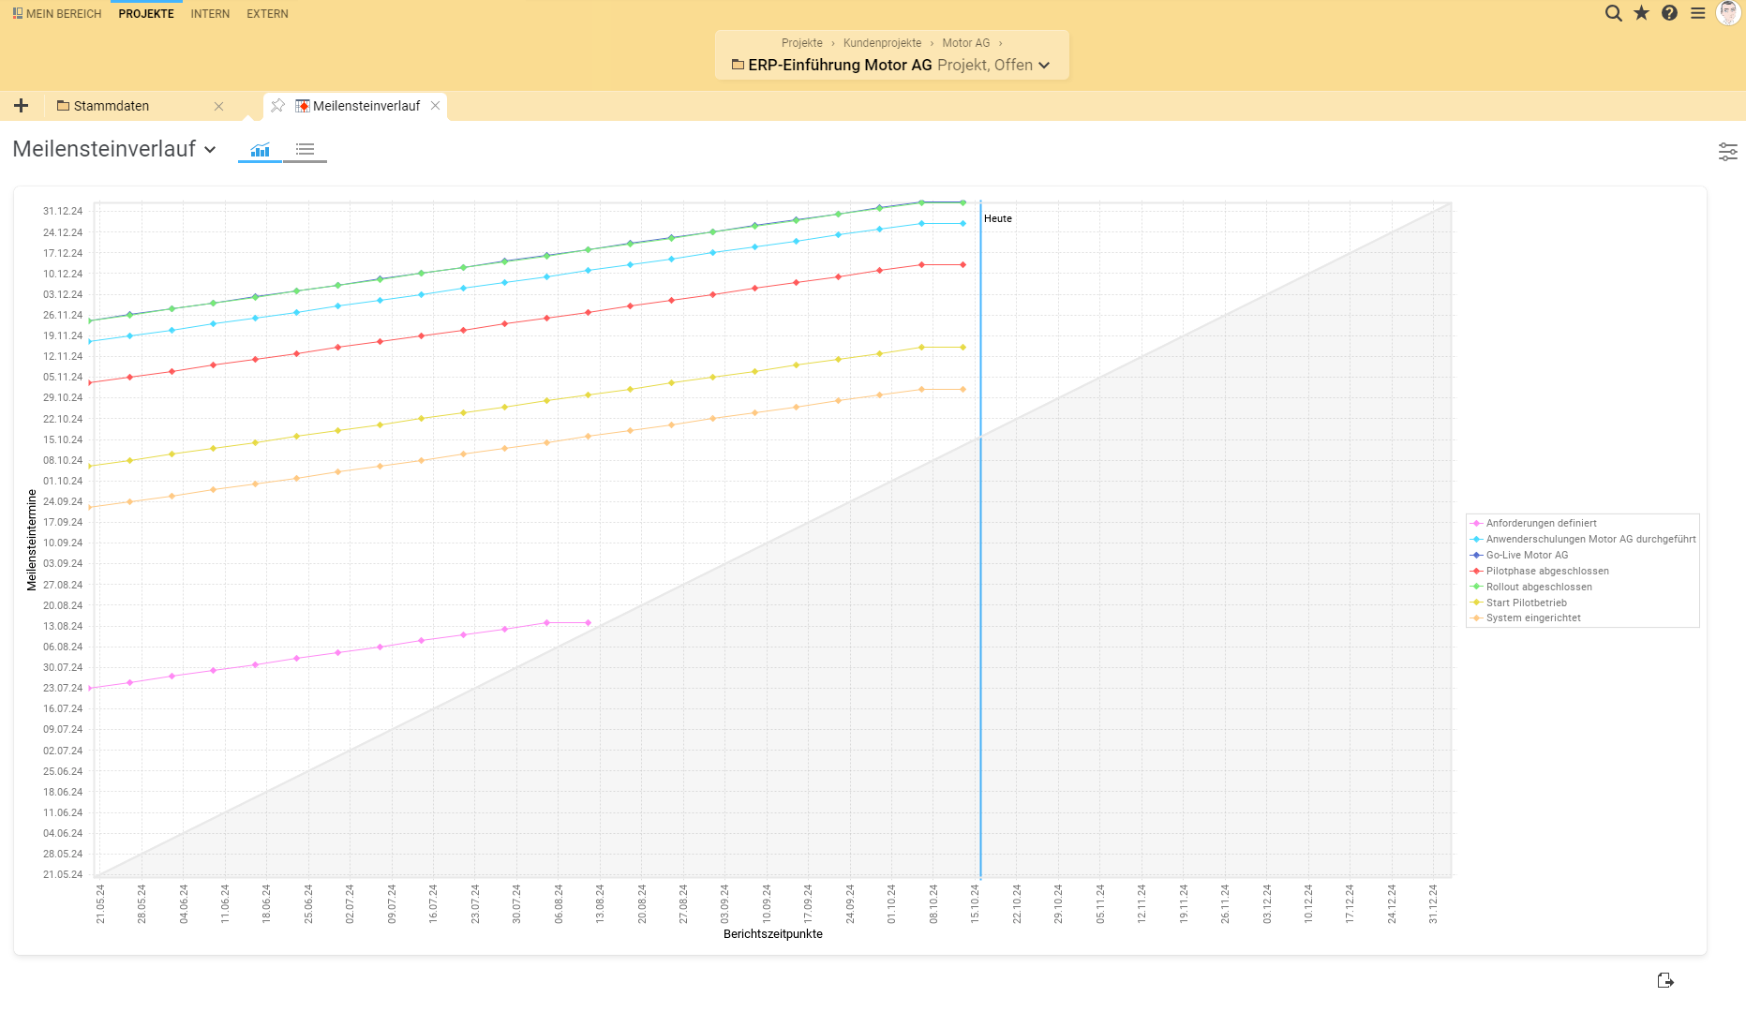Image resolution: width=1746 pixels, height=1012 pixels.
Task: Toggle Pilotphase abgeschlossen legend entry
Action: click(x=1546, y=571)
